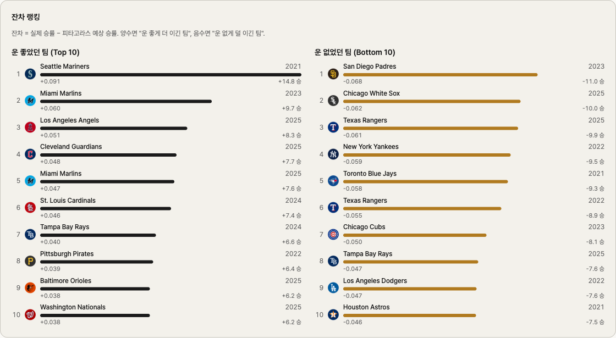Click the '잔차 랭킹' panel title
Image resolution: width=616 pixels, height=338 pixels.
[26, 17]
